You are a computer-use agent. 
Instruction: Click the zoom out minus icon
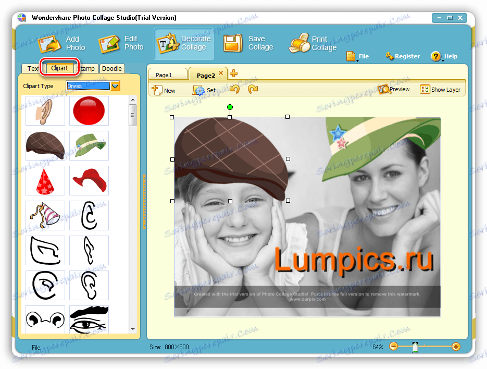tap(394, 346)
